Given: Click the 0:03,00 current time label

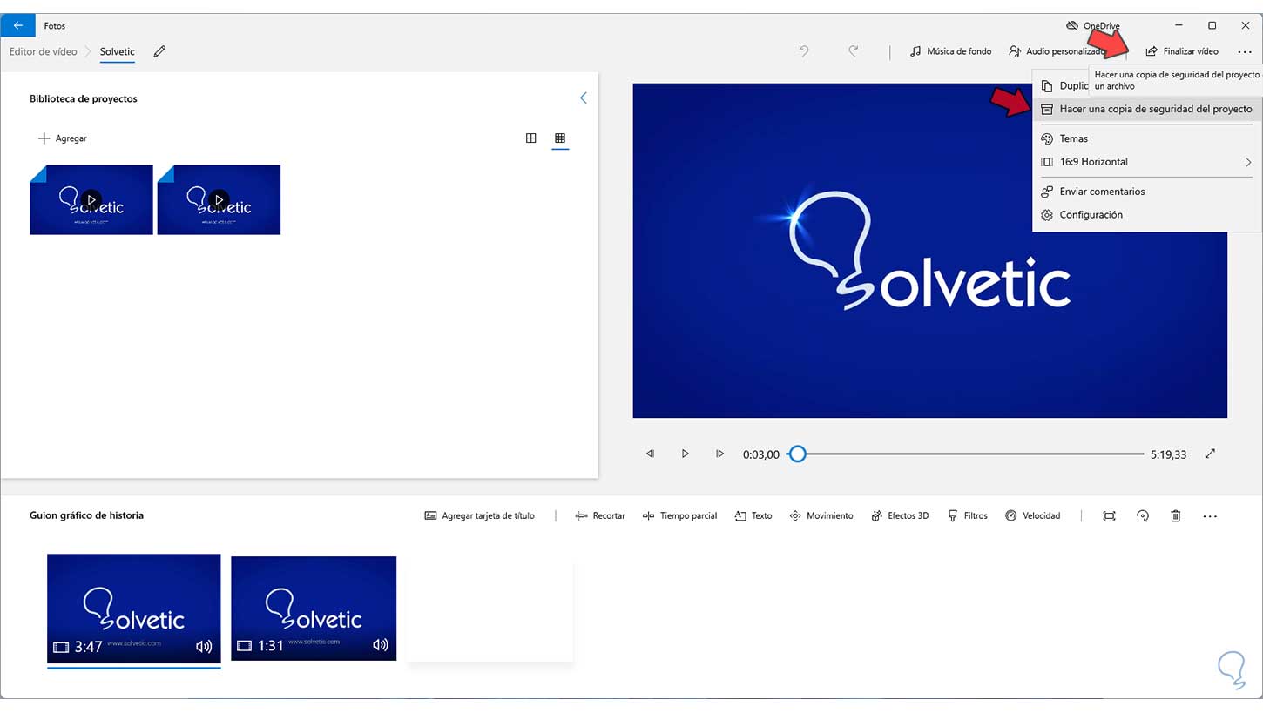Looking at the screenshot, I should [761, 454].
